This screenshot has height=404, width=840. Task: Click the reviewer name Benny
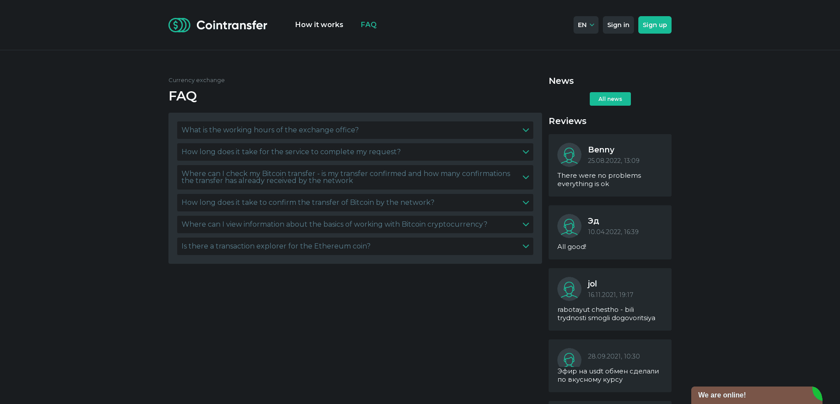pos(601,150)
